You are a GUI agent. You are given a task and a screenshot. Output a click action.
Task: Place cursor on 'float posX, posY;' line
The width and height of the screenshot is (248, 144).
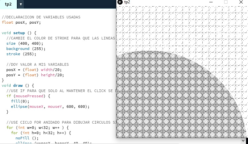point(21,22)
